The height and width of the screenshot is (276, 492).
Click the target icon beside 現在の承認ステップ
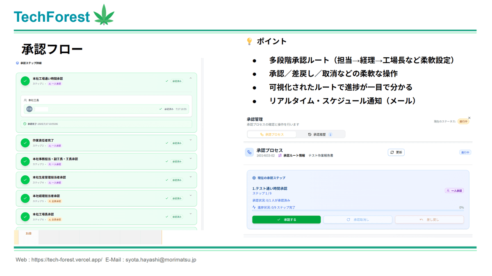254,178
